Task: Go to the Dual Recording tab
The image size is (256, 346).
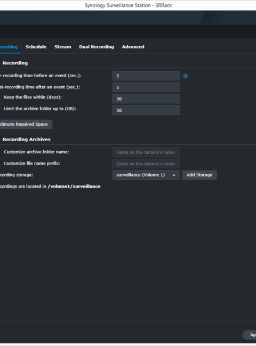Action: (97, 47)
